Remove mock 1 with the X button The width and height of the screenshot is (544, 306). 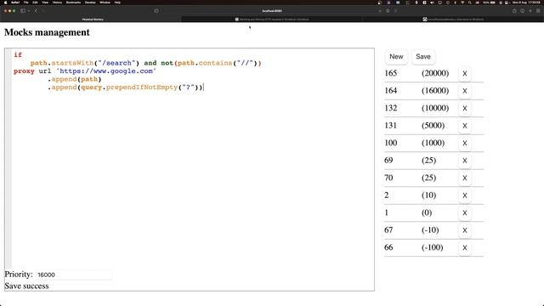(x=465, y=212)
